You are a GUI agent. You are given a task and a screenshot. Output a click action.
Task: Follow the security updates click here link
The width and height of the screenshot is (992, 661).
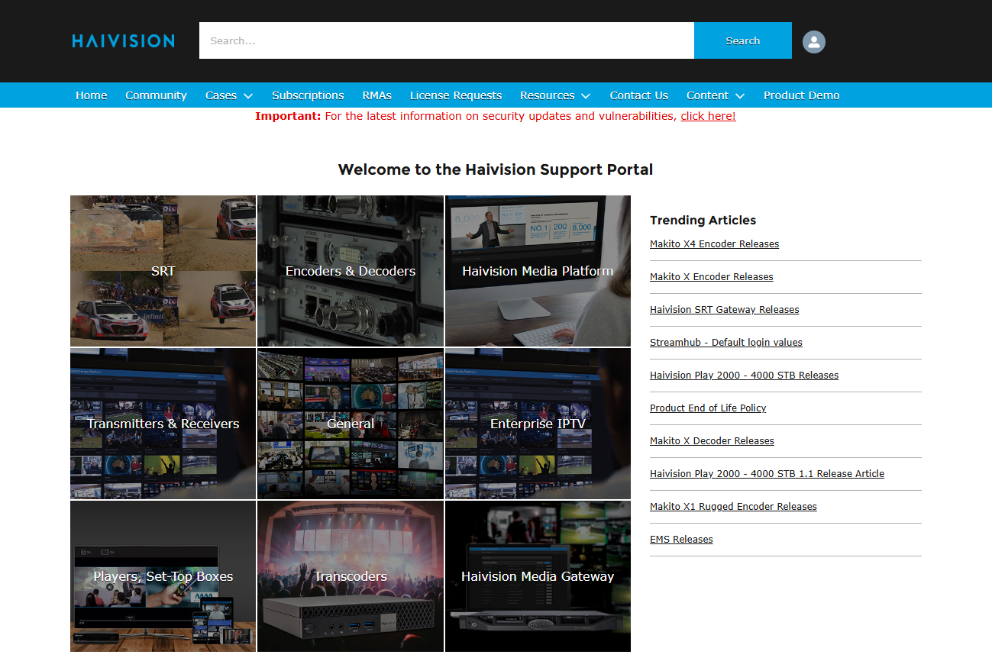click(x=708, y=116)
